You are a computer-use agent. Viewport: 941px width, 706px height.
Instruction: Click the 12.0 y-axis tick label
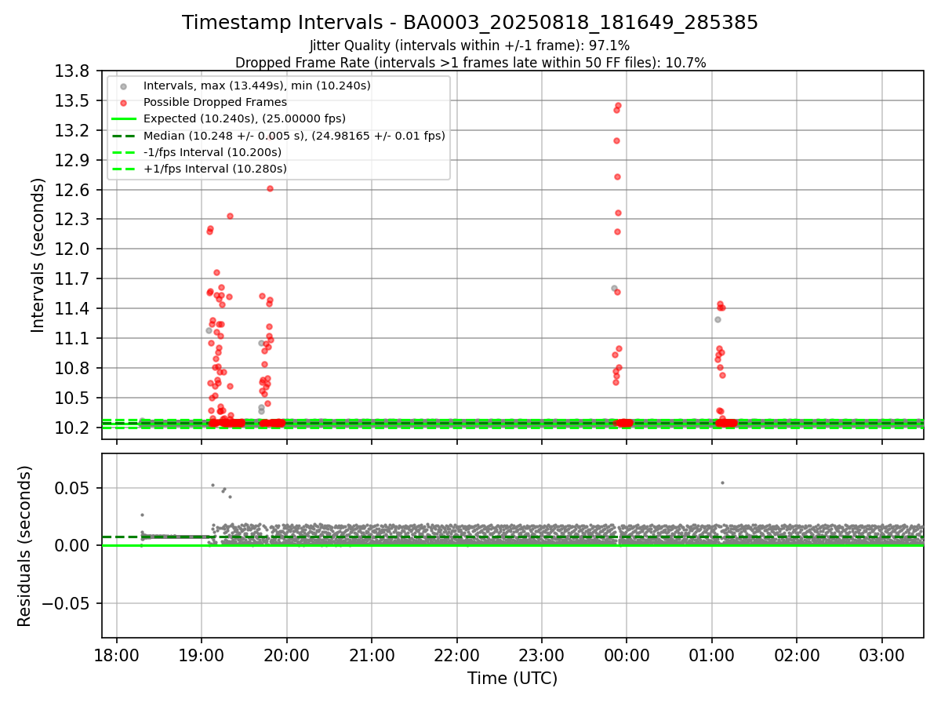[x=73, y=249]
